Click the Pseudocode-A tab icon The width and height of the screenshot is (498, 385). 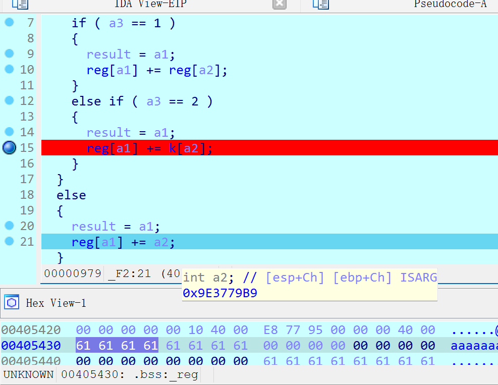[320, 5]
